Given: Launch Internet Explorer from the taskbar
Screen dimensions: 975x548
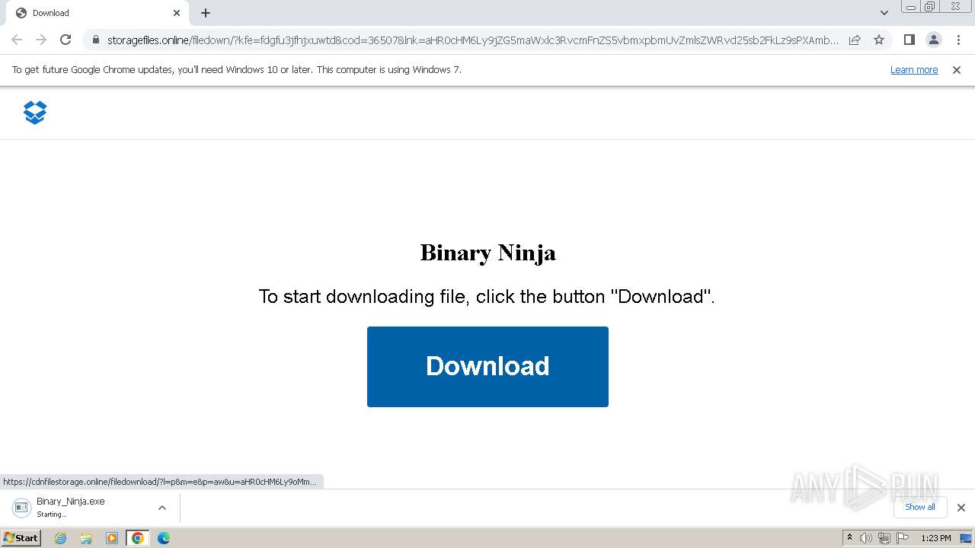Looking at the screenshot, I should (x=61, y=538).
